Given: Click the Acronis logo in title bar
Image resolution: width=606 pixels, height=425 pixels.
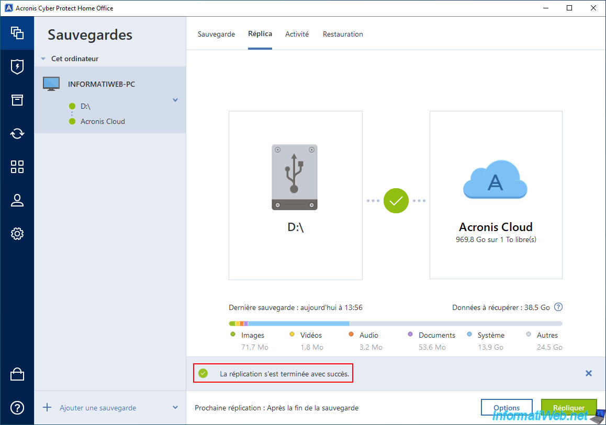Looking at the screenshot, I should pyautogui.click(x=8, y=8).
